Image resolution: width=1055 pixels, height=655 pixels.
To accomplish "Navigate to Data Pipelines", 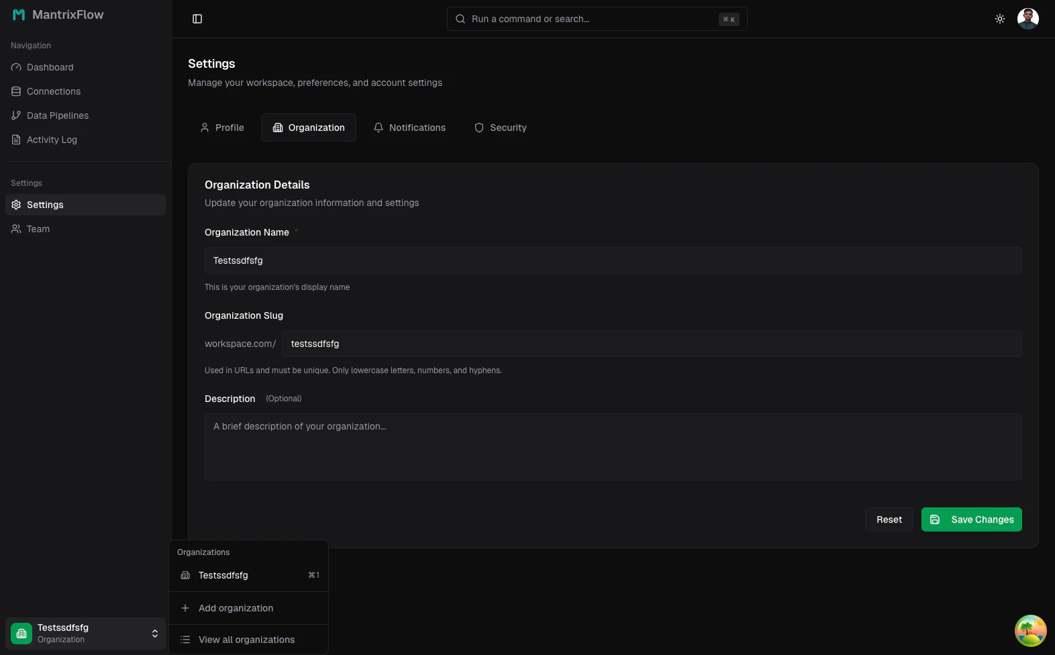I will (x=85, y=115).
